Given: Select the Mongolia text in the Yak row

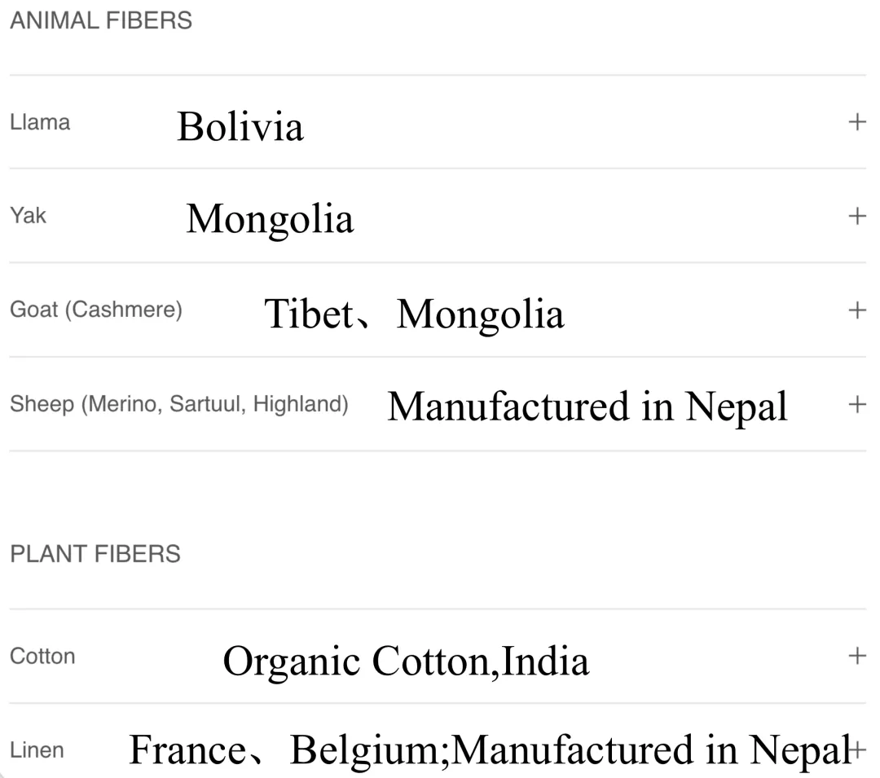Looking at the screenshot, I should [x=270, y=219].
